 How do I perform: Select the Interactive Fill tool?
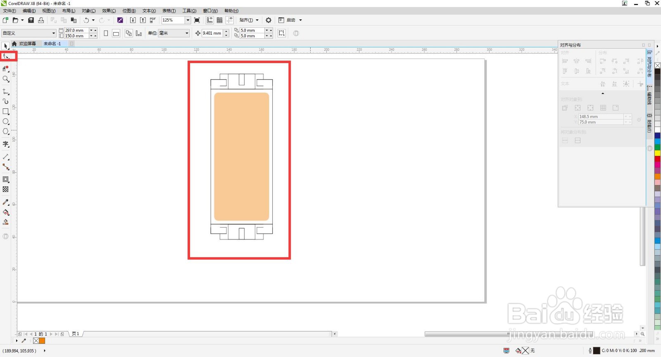click(6, 212)
